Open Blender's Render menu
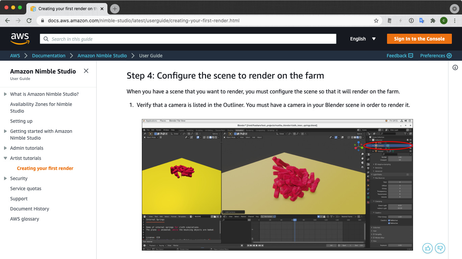 pyautogui.click(x=159, y=130)
